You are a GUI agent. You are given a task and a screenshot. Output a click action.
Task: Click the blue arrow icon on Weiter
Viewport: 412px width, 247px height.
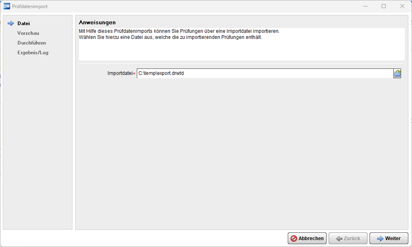380,238
